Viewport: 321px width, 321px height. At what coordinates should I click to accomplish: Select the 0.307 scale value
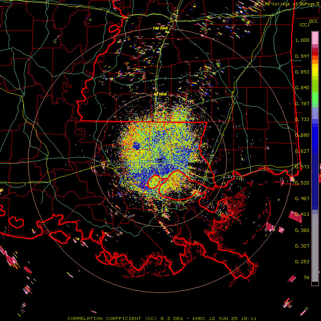(x=302, y=246)
